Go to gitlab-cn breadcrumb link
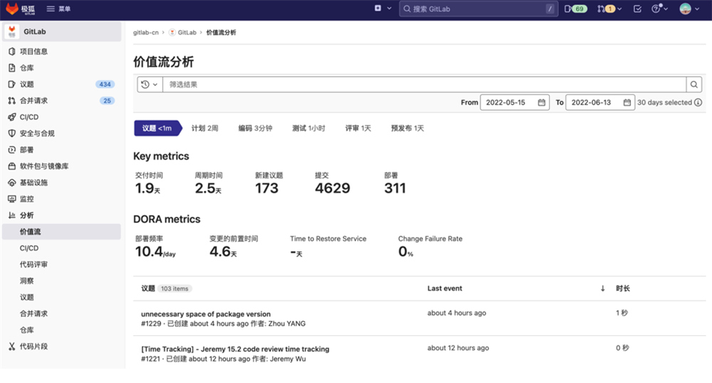 tap(146, 32)
